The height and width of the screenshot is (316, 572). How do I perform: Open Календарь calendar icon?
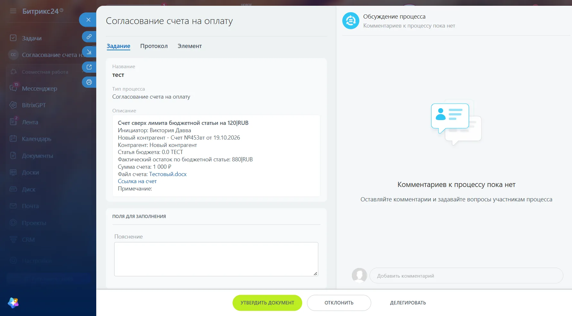13,139
